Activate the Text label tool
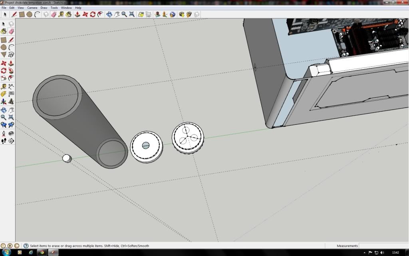 pos(11,94)
